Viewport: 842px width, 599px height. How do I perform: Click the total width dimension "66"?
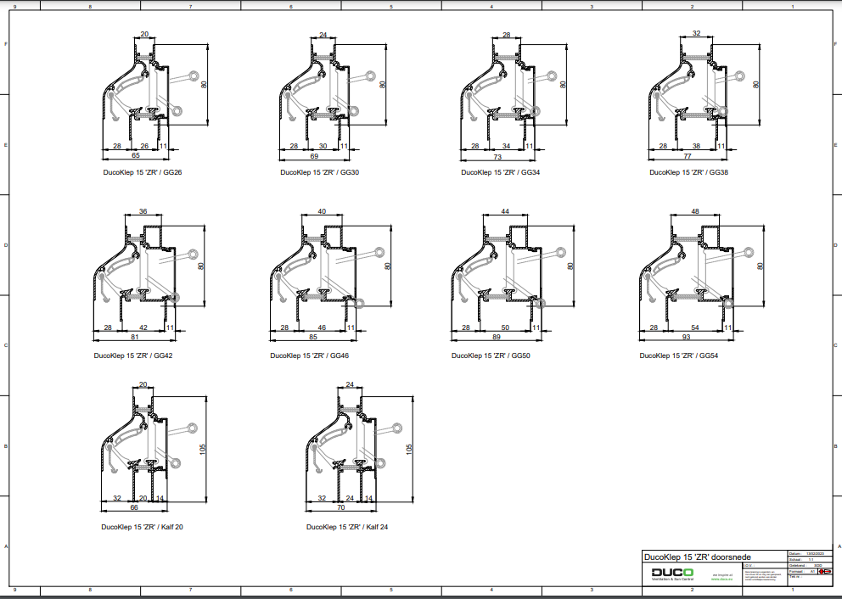click(x=134, y=507)
